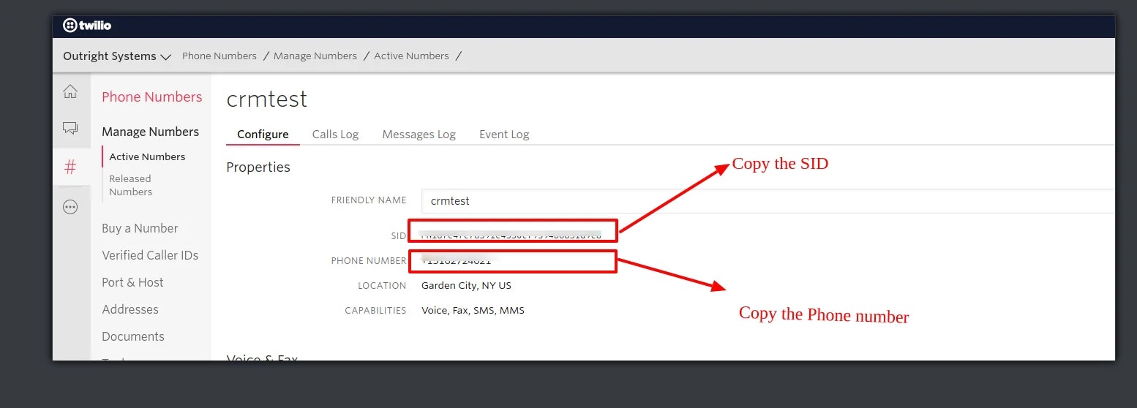Screen dimensions: 1137x408
Task: Click the Properties section heading
Action: coord(258,167)
